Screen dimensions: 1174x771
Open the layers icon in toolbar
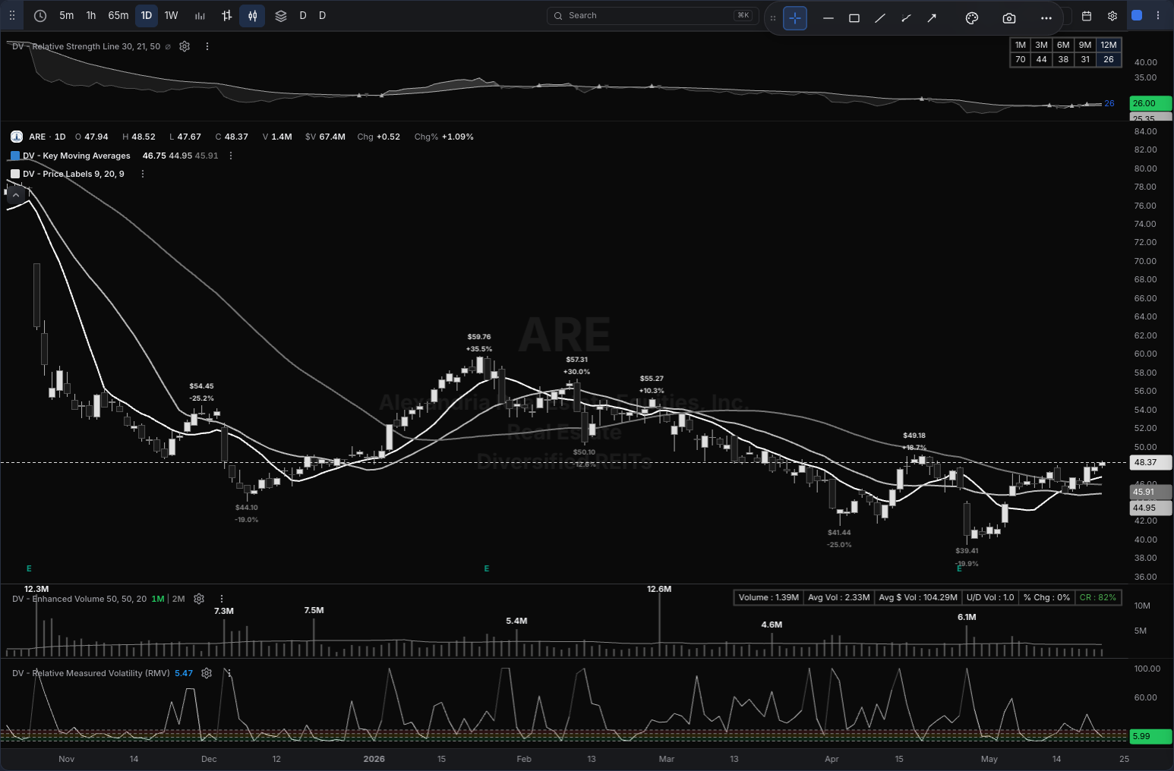[281, 15]
